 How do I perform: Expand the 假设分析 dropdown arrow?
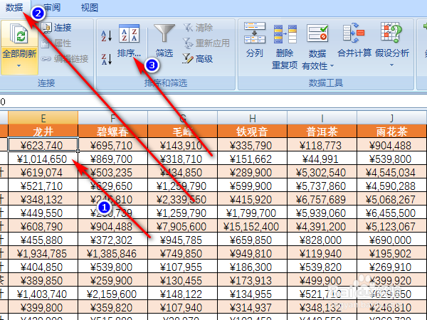tap(391, 65)
